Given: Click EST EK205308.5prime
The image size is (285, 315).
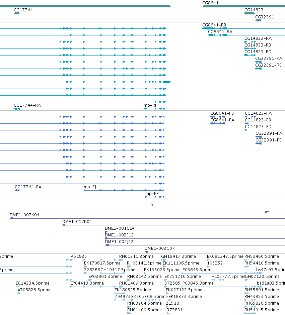Looking at the screenshot, I should 149,297.
